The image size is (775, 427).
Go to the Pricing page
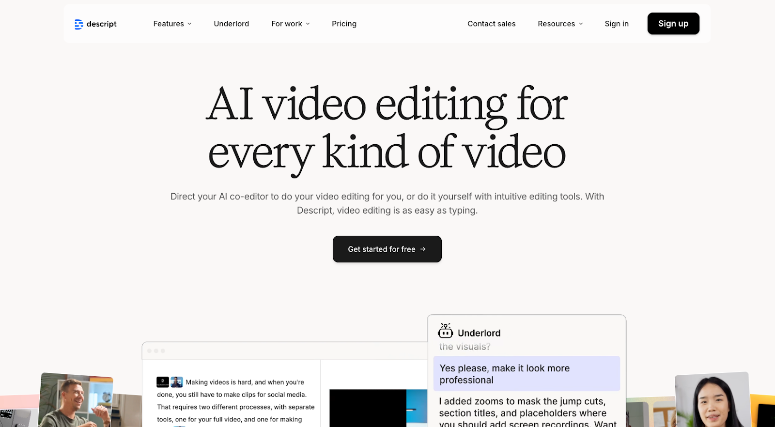344,24
